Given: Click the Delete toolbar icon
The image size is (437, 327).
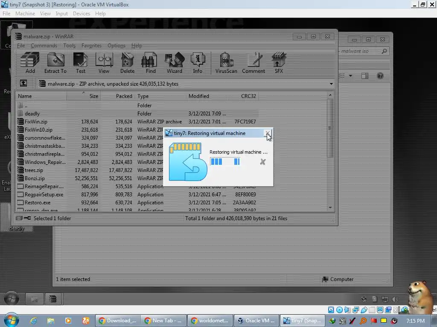Looking at the screenshot, I should point(127,63).
